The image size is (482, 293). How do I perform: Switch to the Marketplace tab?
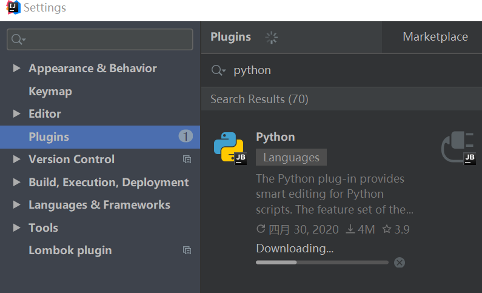(435, 37)
